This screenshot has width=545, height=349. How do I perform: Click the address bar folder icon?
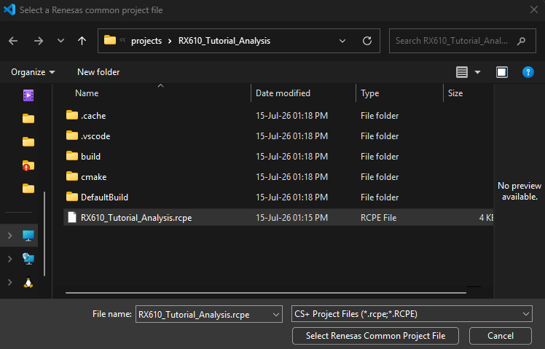pyautogui.click(x=110, y=40)
